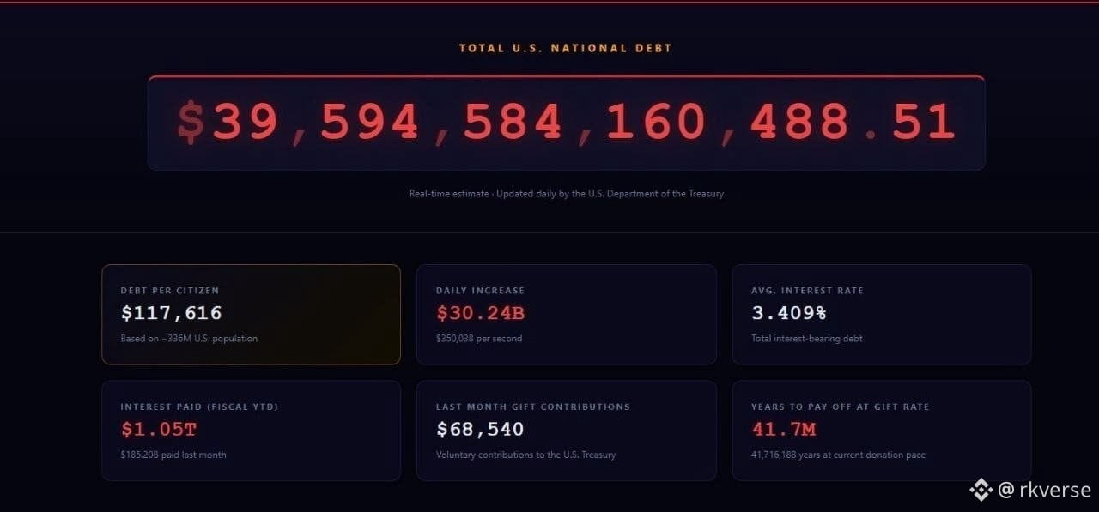Select the Daily Increase card

[x=567, y=315]
